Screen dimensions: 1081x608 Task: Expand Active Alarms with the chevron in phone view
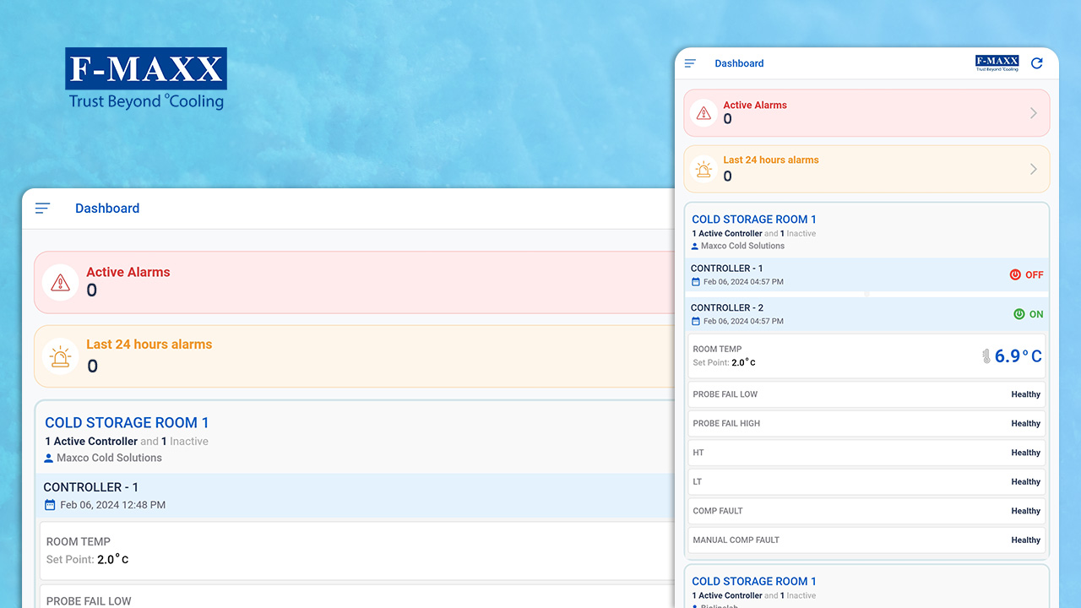pyautogui.click(x=1034, y=113)
